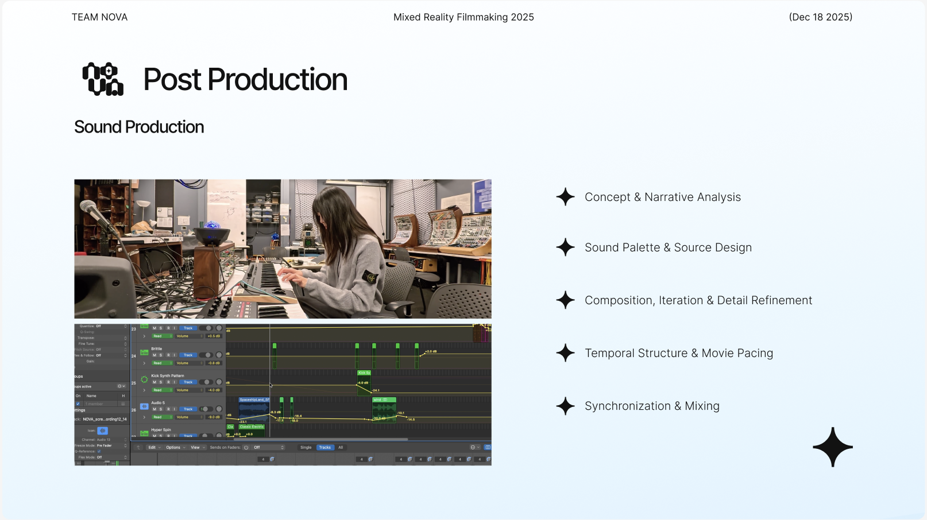927x520 pixels.
Task: Switch the mixer to the Single view
Action: point(306,448)
